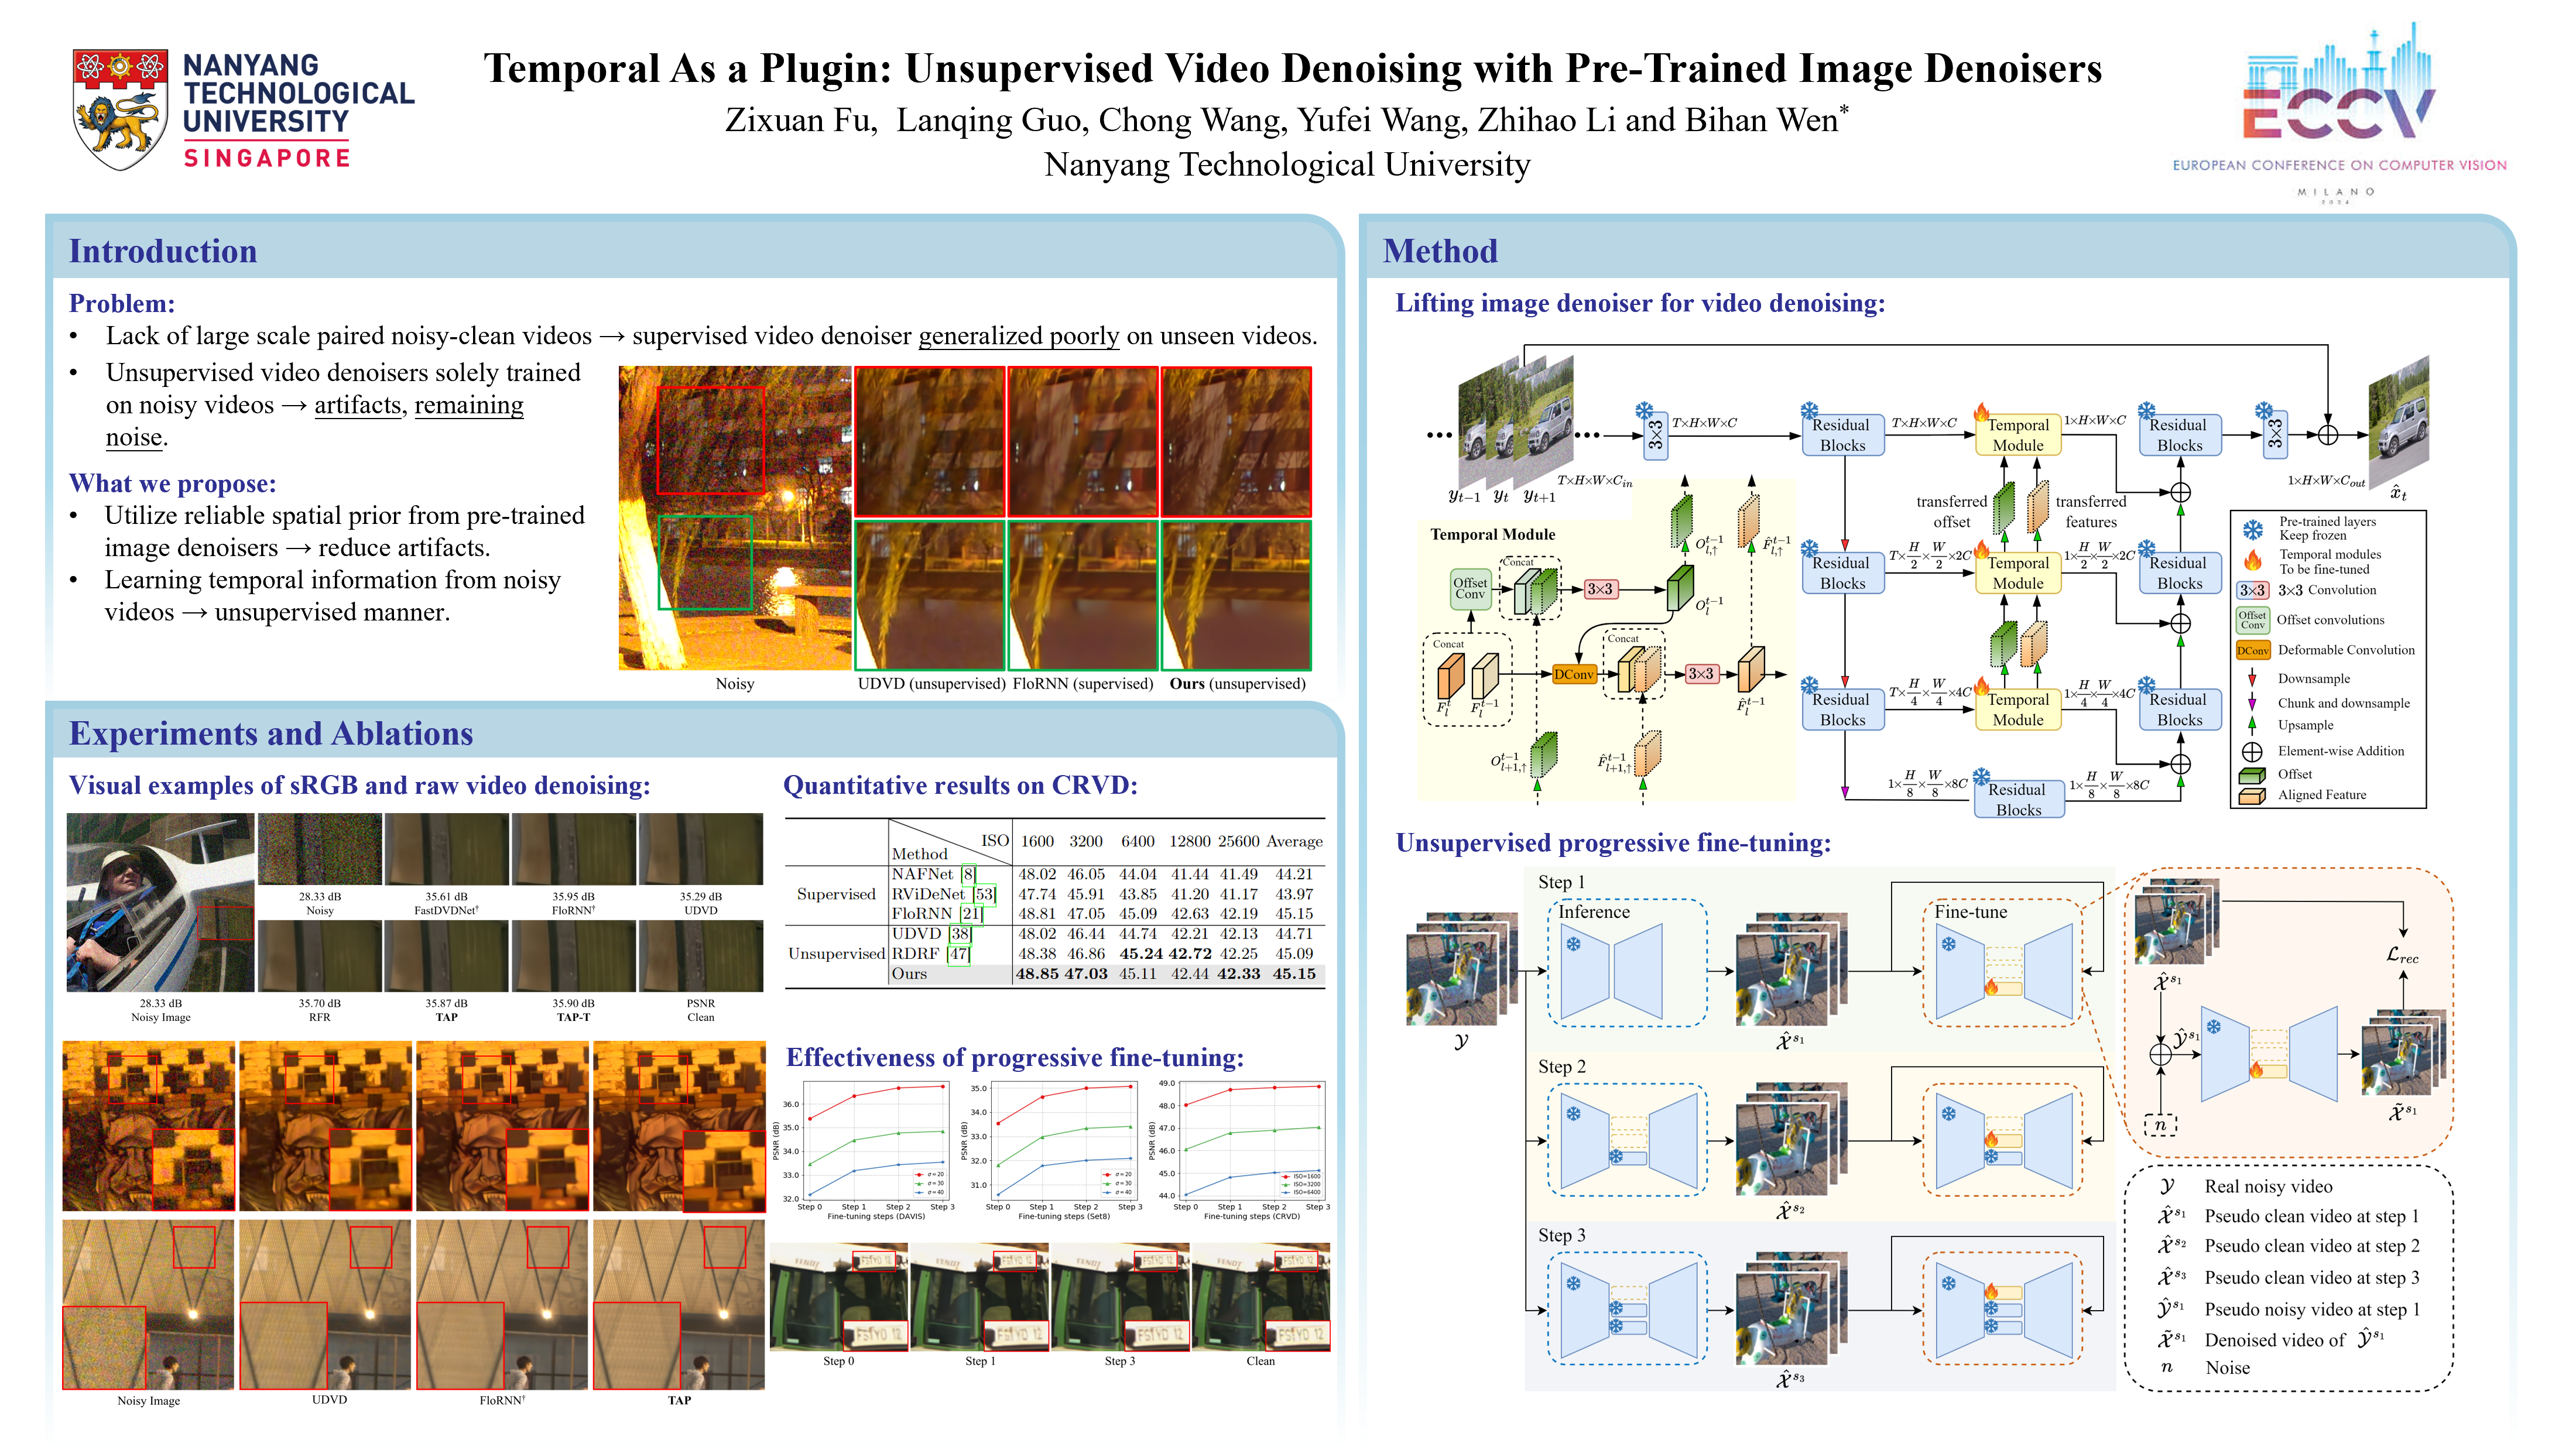Click 'Quantitative results on CRVD:' subheading
This screenshot has width=2576, height=1450.
960,786
